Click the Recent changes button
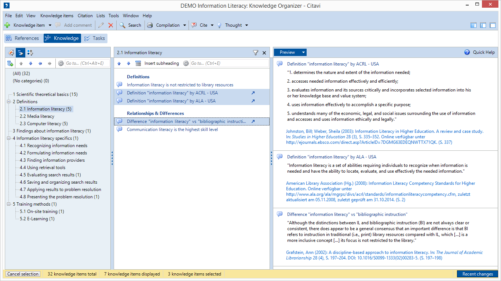This screenshot has width=501, height=281. tap(477, 274)
